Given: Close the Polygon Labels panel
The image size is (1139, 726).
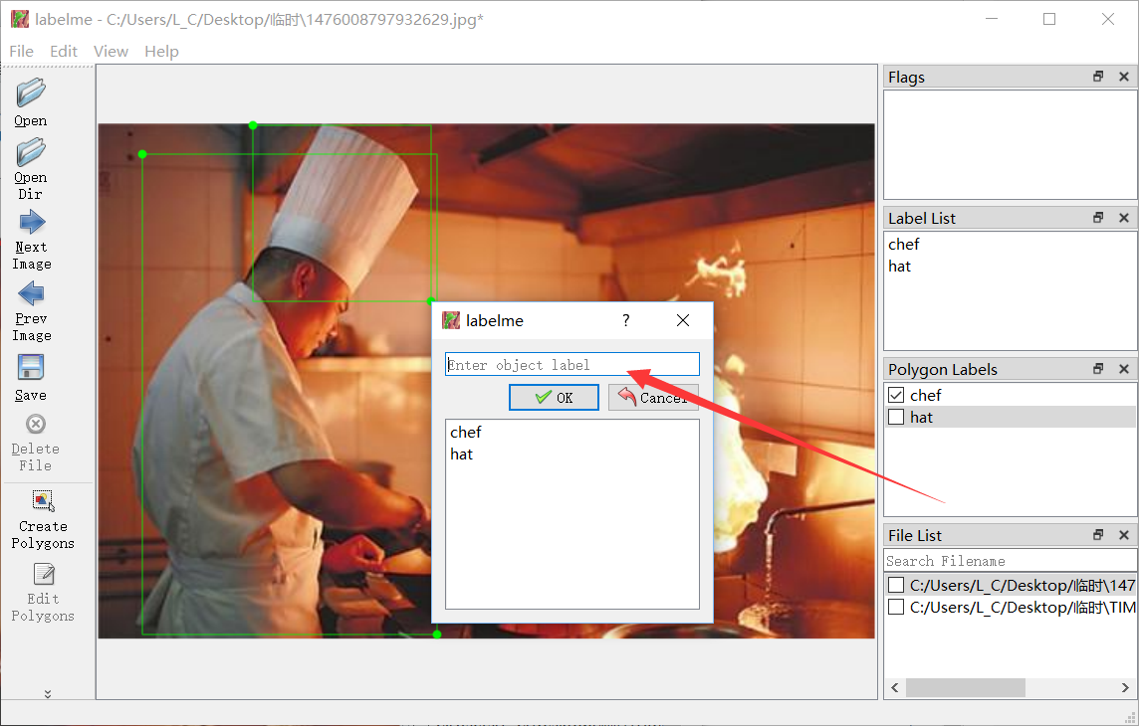Looking at the screenshot, I should point(1124,368).
